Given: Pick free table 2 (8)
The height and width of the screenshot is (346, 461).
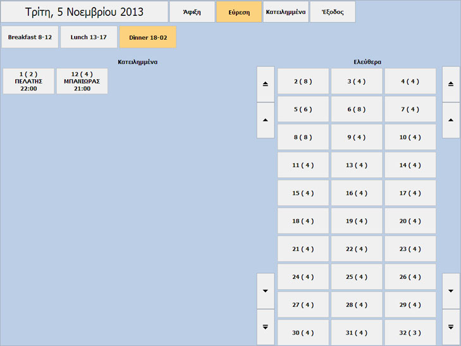Looking at the screenshot, I should pos(303,81).
